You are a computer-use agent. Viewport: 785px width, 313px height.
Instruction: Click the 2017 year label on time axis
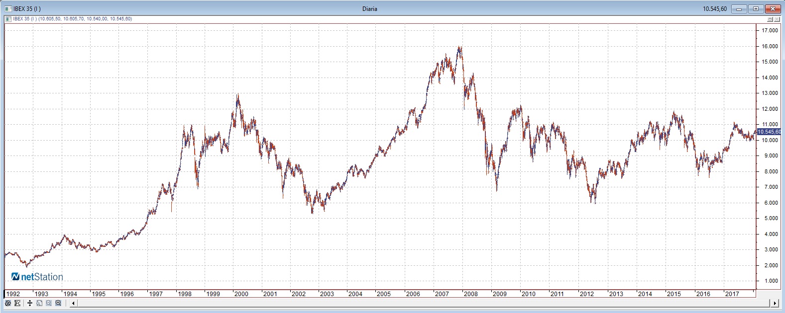click(x=732, y=294)
